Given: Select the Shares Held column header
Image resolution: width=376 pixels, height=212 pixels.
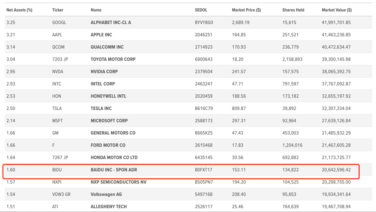Looking at the screenshot, I should pyautogui.click(x=293, y=10).
